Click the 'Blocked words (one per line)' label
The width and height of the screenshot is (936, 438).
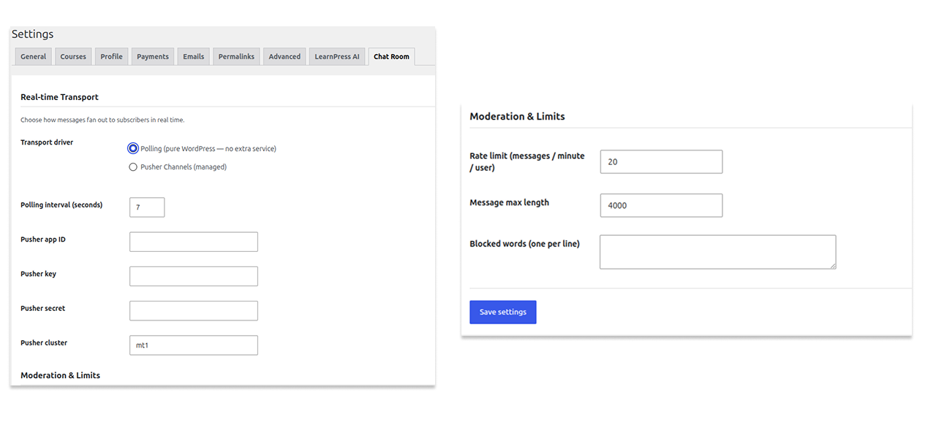524,244
